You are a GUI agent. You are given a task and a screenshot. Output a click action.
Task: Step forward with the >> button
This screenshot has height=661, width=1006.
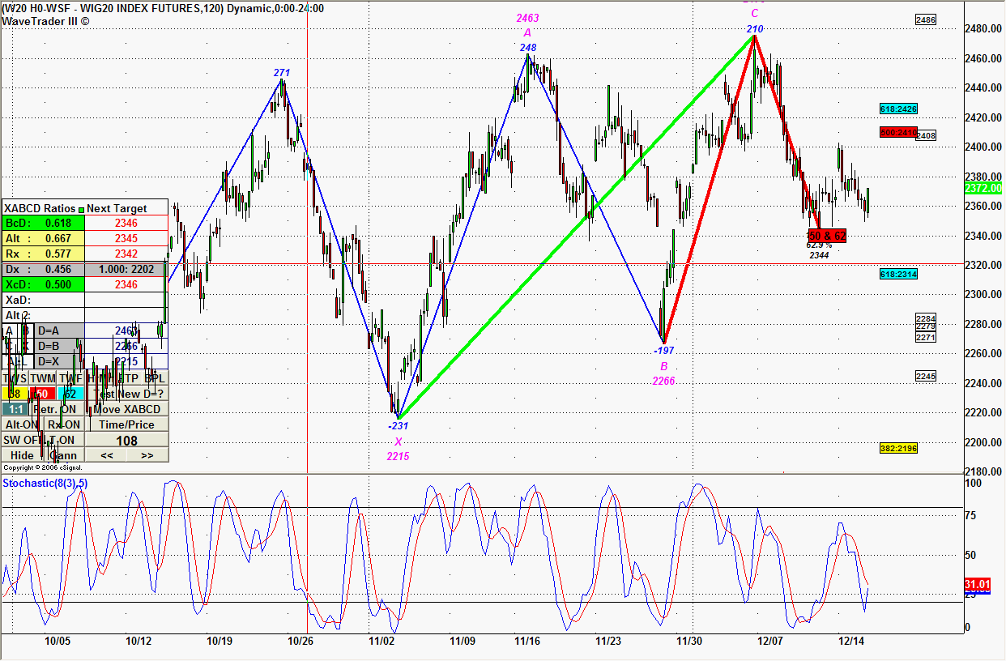[x=147, y=455]
